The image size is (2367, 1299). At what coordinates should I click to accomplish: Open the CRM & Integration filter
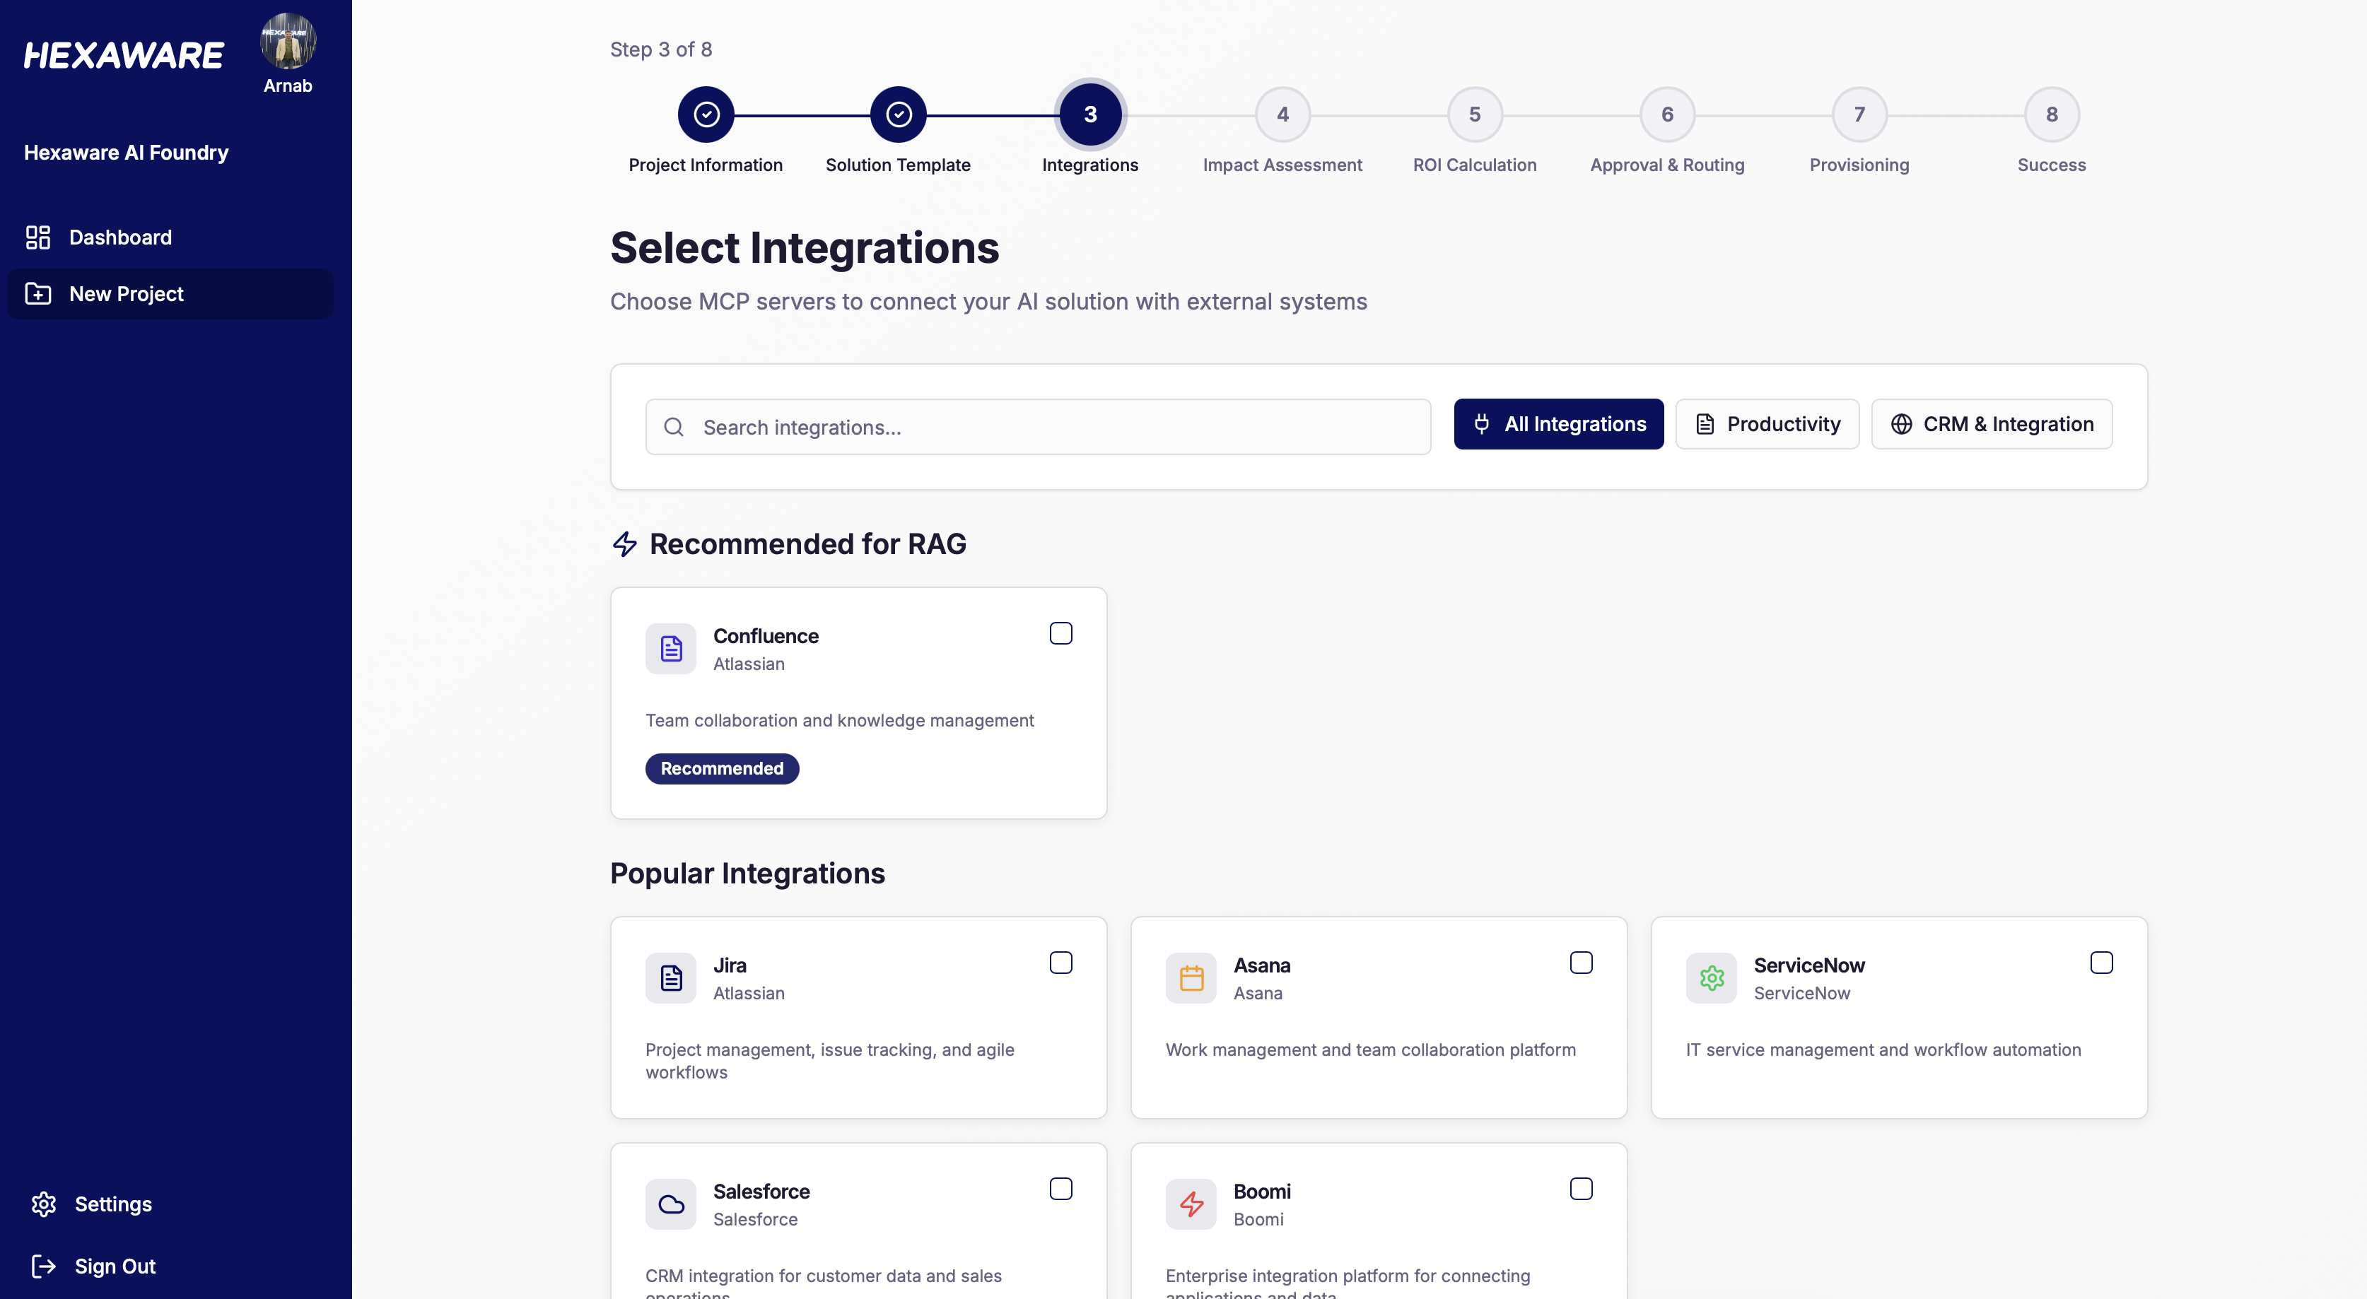(1991, 423)
